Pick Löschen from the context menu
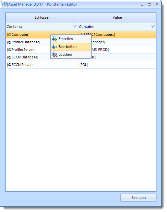 71,54
